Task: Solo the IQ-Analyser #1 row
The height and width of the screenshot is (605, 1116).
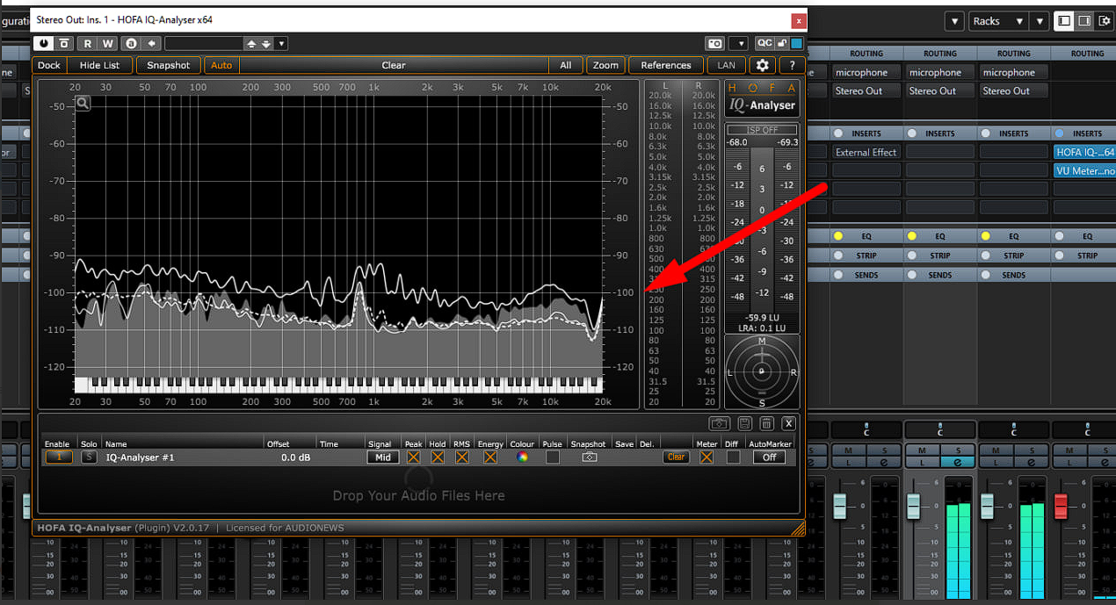Action: (x=89, y=457)
